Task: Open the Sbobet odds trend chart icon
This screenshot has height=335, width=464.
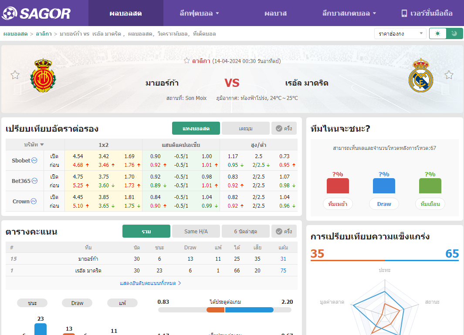Action: click(34, 160)
